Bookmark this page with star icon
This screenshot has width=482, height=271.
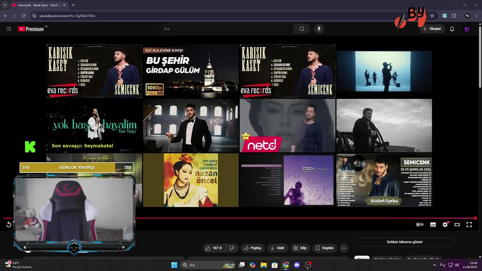pos(432,16)
